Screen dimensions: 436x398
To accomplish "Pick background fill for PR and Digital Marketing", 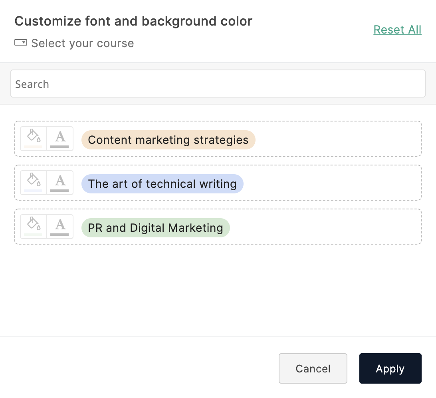I will pyautogui.click(x=34, y=226).
